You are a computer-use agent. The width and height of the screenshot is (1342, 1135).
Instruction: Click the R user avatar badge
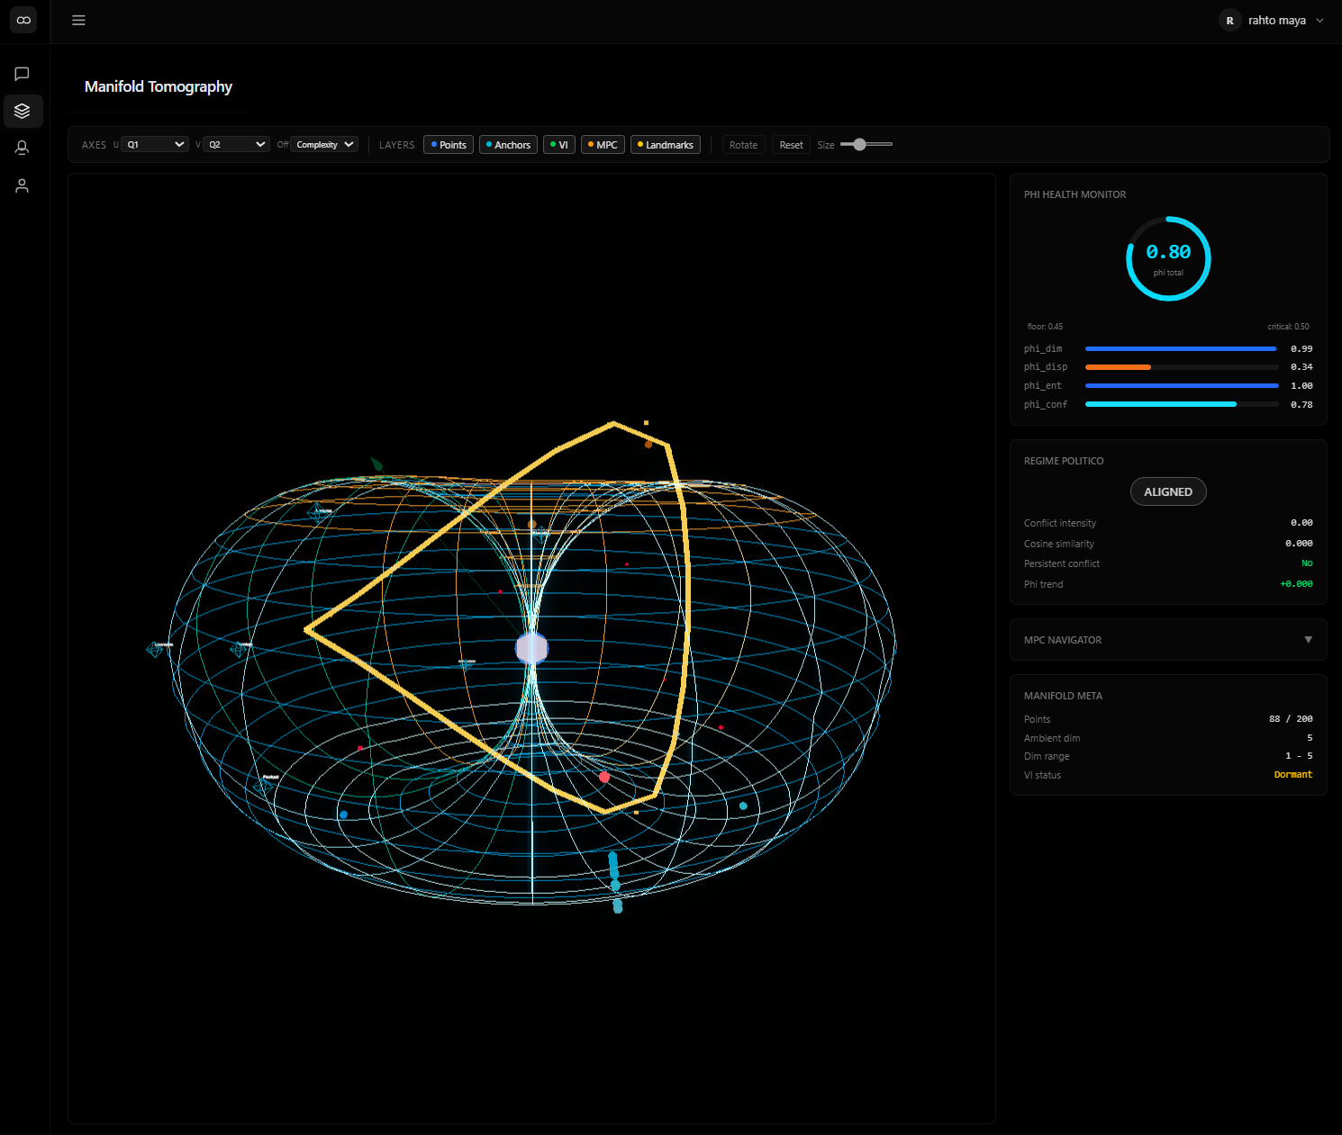(1229, 20)
